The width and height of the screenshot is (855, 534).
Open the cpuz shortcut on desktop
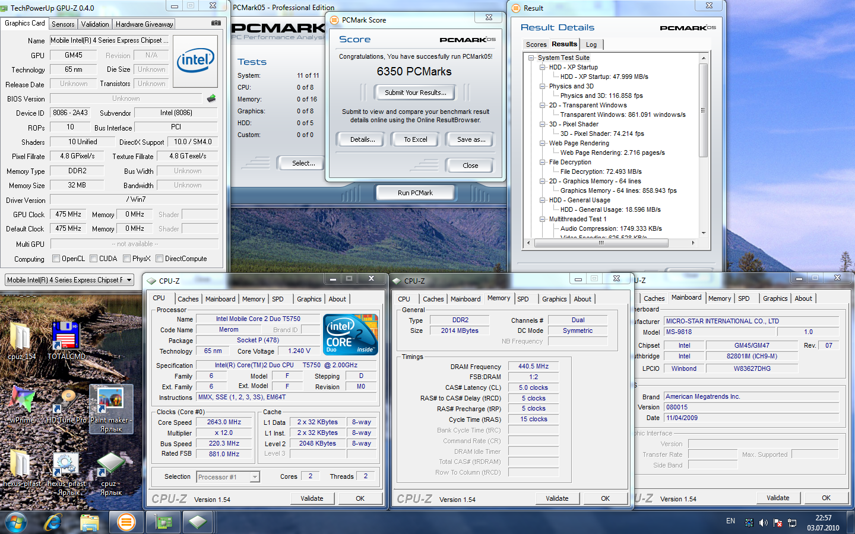(x=111, y=473)
